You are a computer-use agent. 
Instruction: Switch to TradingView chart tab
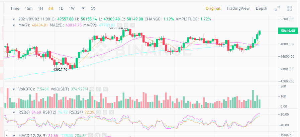[x=238, y=8]
